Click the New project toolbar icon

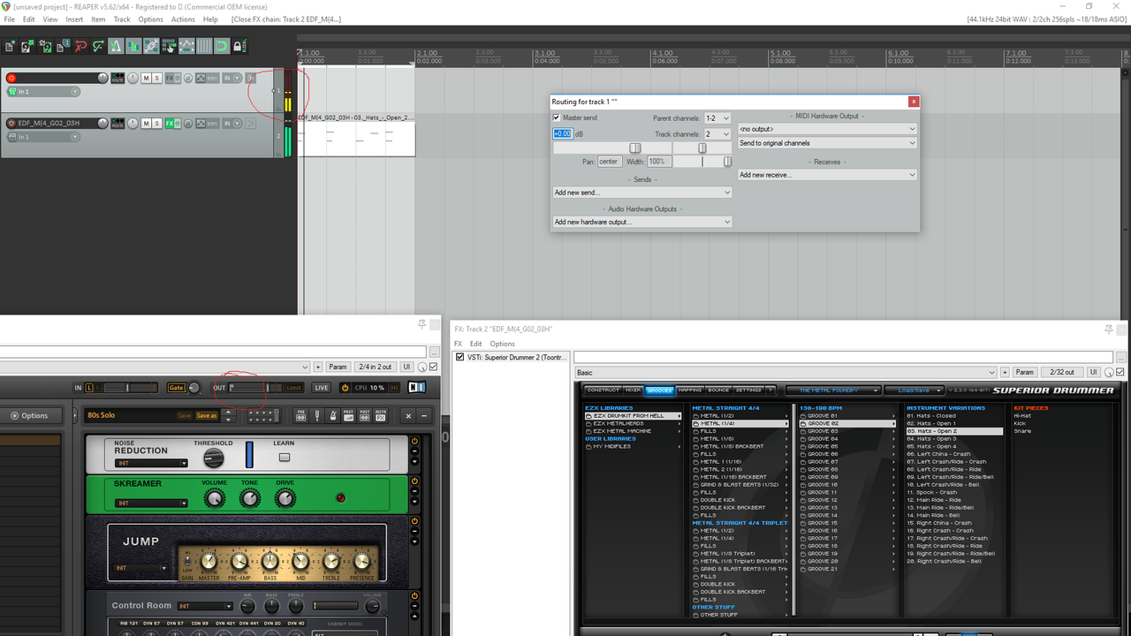click(x=9, y=46)
